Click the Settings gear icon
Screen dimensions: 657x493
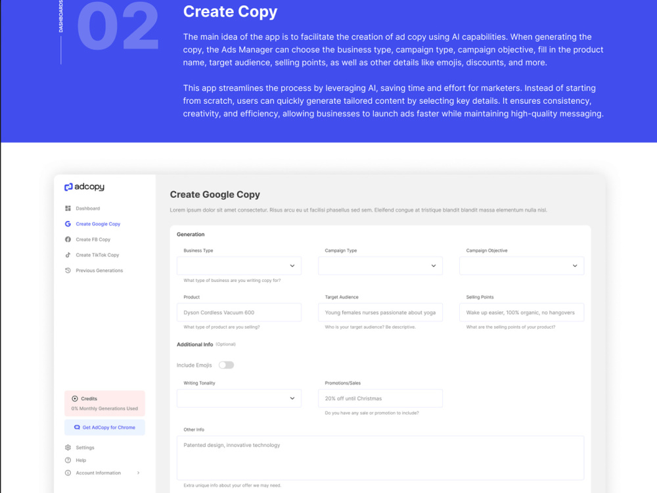click(x=68, y=448)
